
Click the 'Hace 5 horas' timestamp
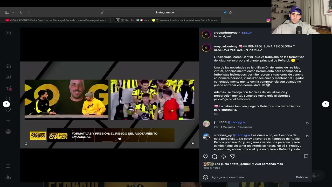[x=211, y=168]
